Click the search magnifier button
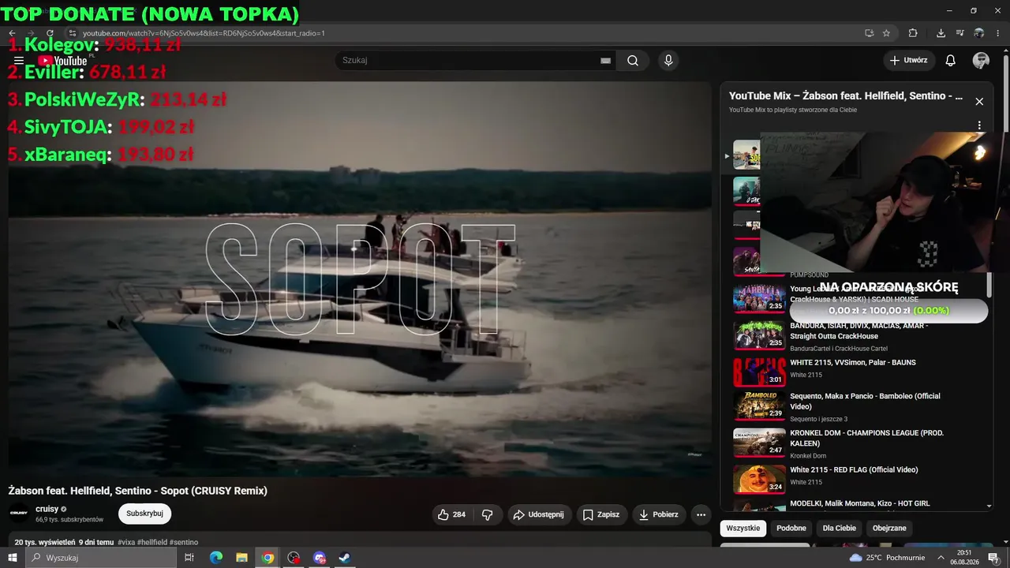This screenshot has height=568, width=1010. tap(633, 61)
